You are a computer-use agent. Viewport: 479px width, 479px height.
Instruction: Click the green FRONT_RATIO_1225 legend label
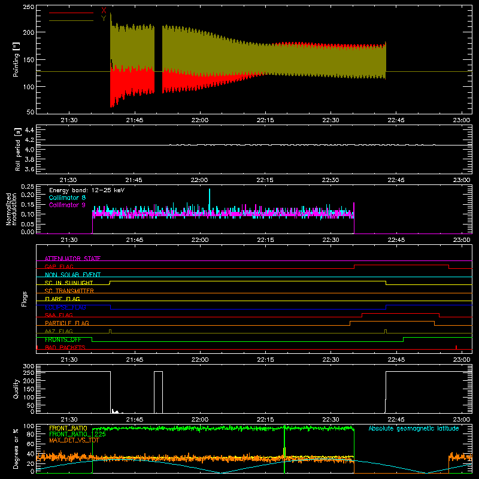(78, 434)
